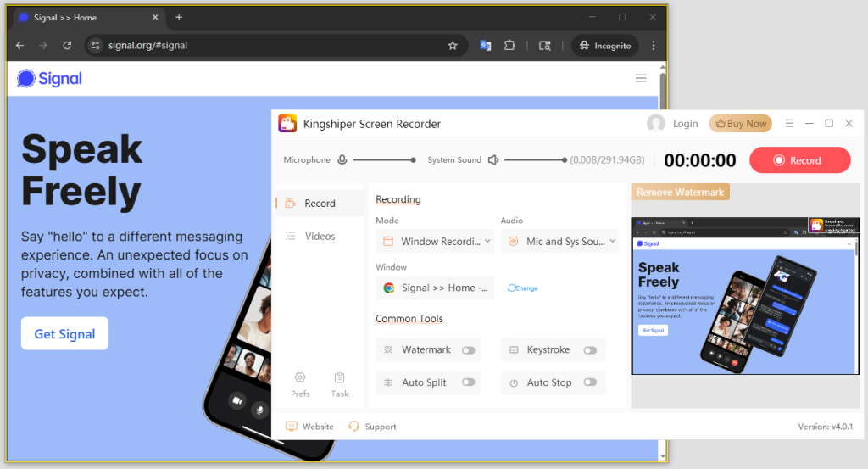Select the Record tab in sidebar

[320, 204]
